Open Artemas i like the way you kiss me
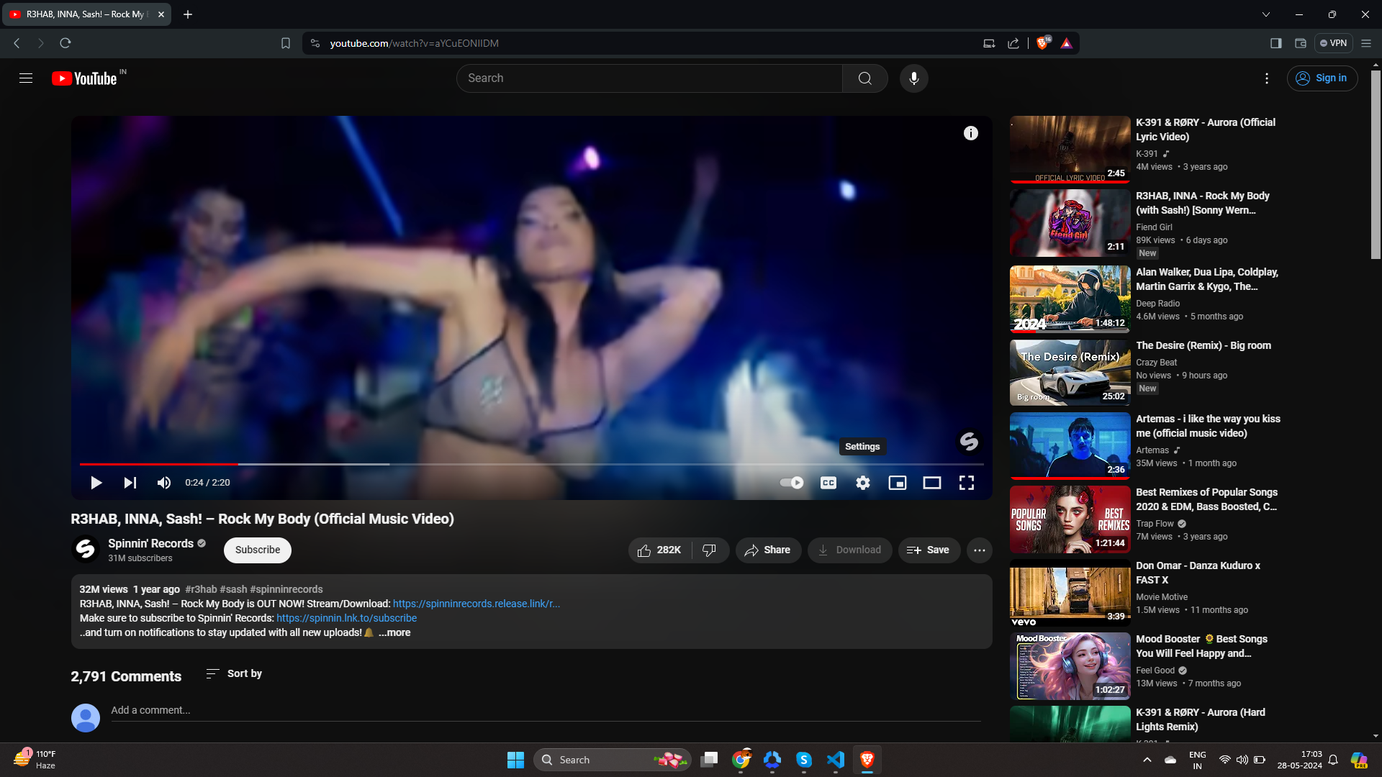Screen dimensions: 1382x777 (1208, 426)
